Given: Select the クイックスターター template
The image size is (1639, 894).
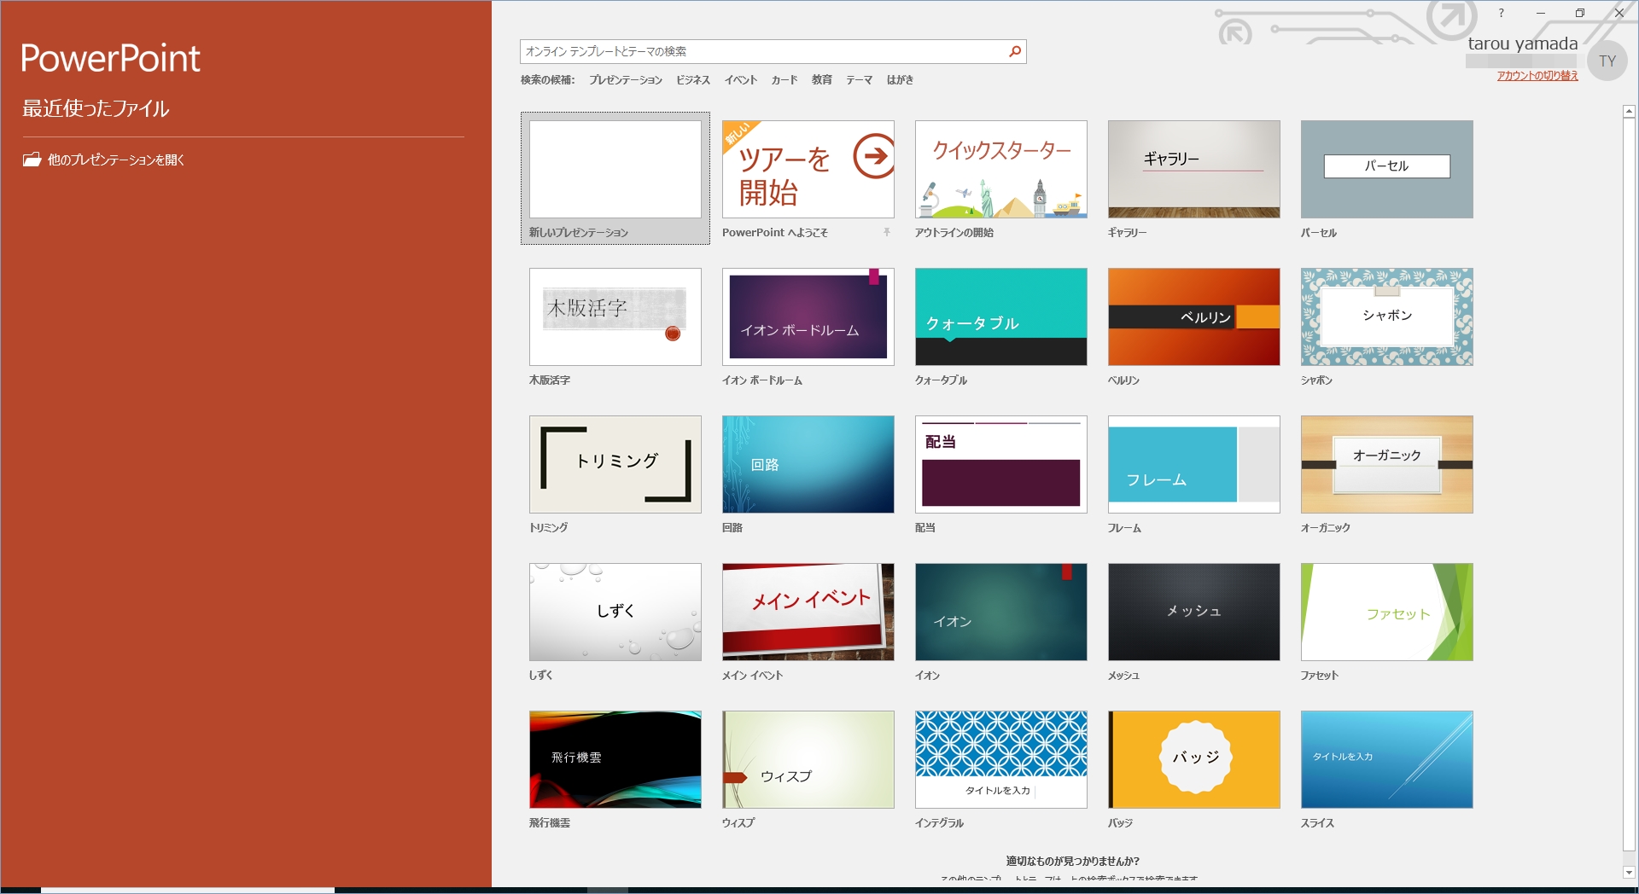Looking at the screenshot, I should point(1001,169).
